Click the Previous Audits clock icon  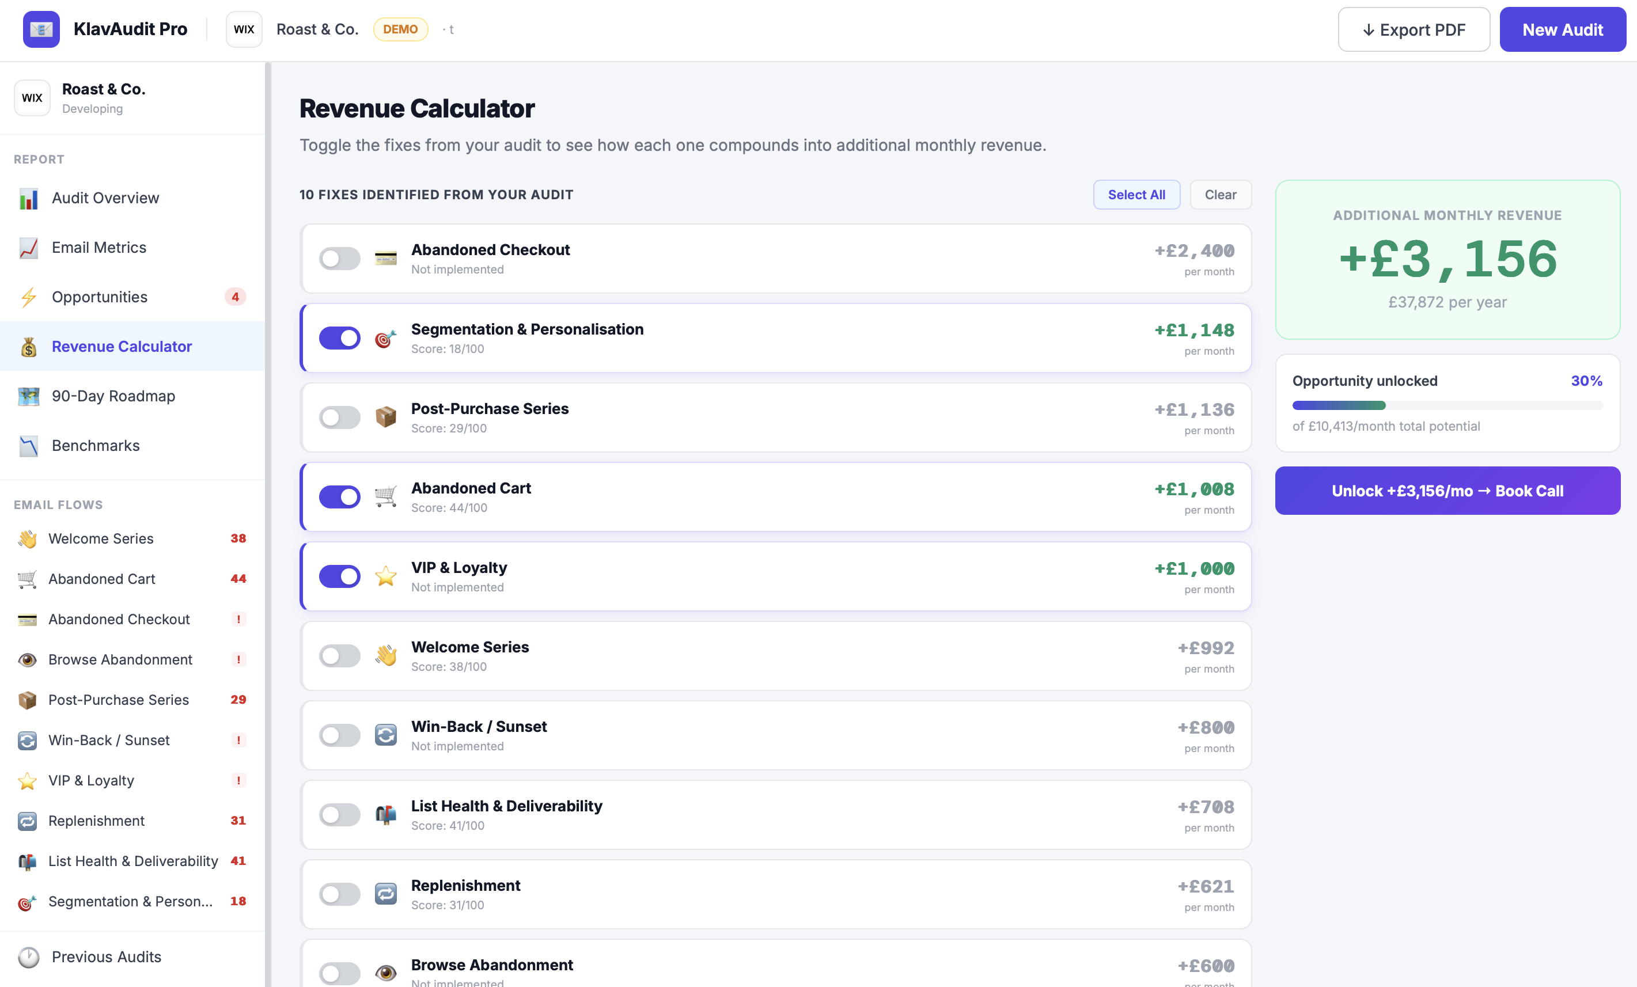click(29, 958)
